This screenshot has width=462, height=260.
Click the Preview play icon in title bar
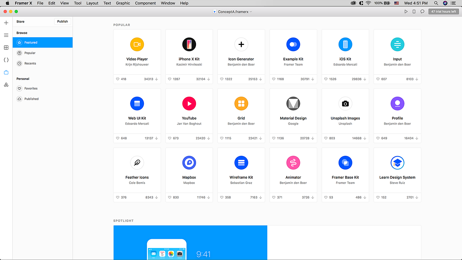pos(406,12)
